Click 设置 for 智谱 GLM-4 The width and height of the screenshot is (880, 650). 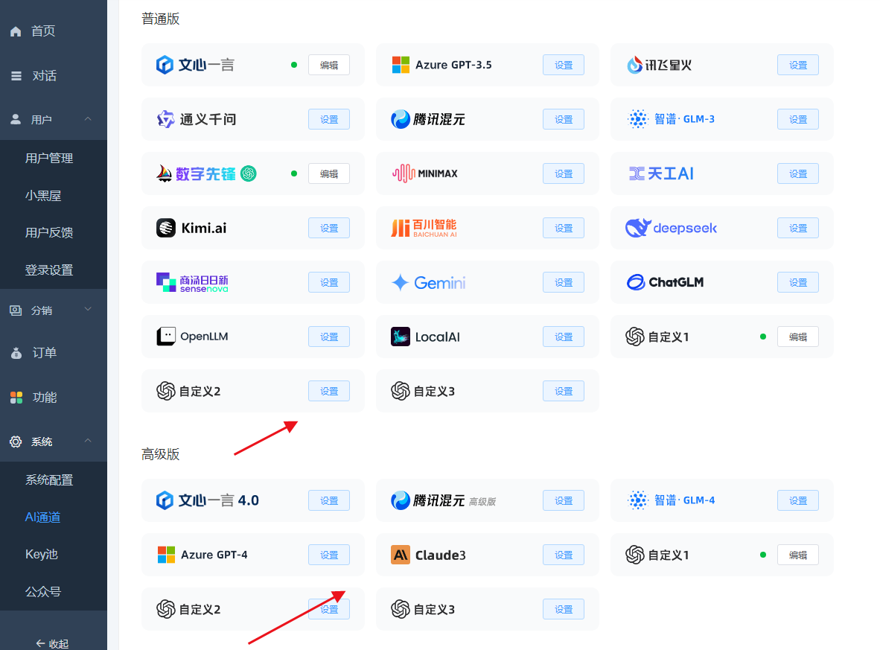coord(798,500)
